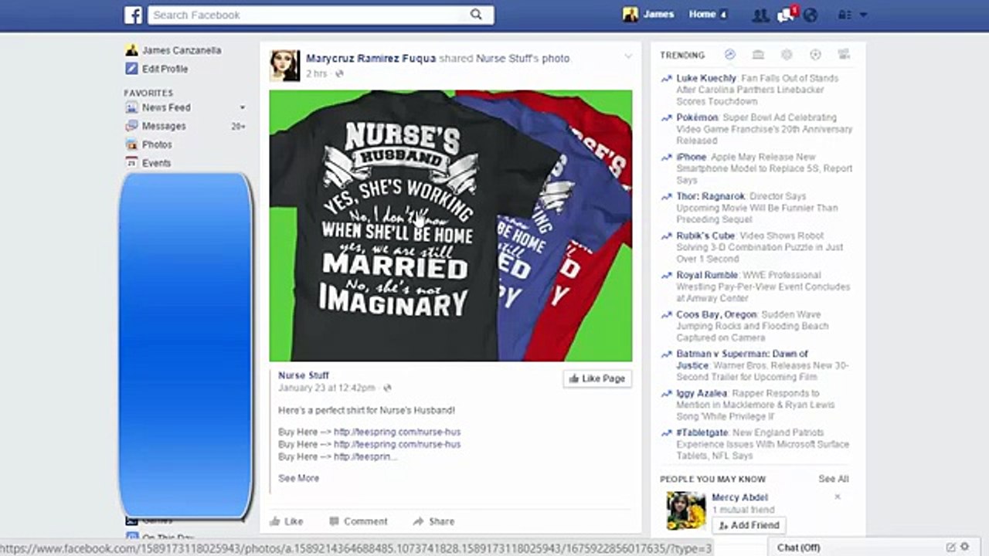Comment on the shared post

pos(359,521)
